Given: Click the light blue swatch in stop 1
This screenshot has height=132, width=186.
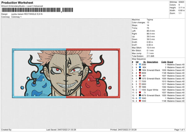Looking at the screenshot, I should pos(140,64).
